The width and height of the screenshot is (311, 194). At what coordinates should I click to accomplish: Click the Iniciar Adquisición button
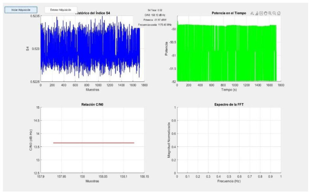[x=21, y=10]
